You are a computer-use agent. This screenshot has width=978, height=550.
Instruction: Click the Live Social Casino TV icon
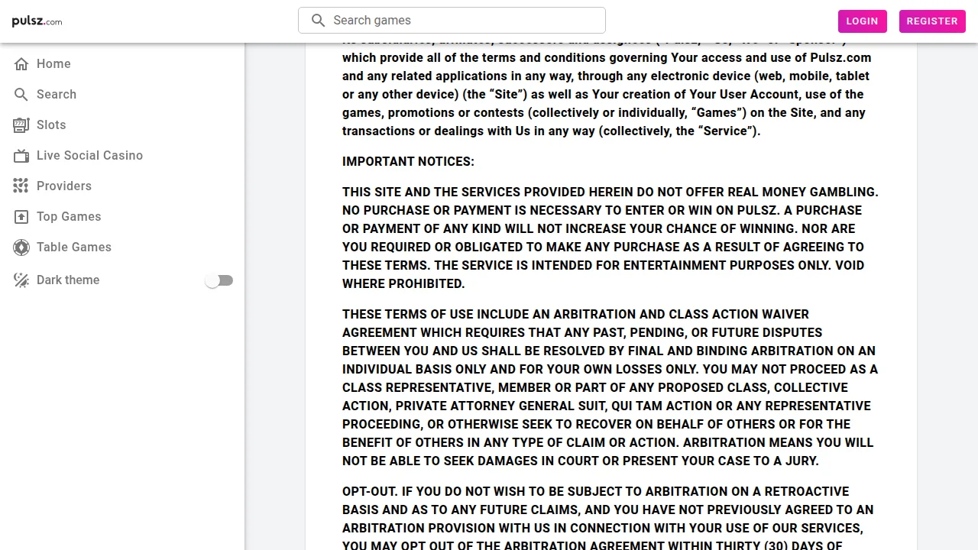point(21,156)
